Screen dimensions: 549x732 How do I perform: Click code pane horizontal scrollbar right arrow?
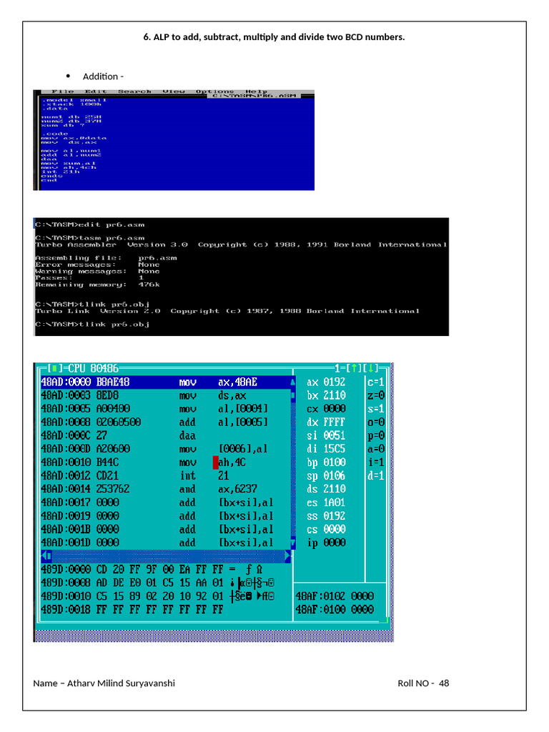[x=287, y=556]
